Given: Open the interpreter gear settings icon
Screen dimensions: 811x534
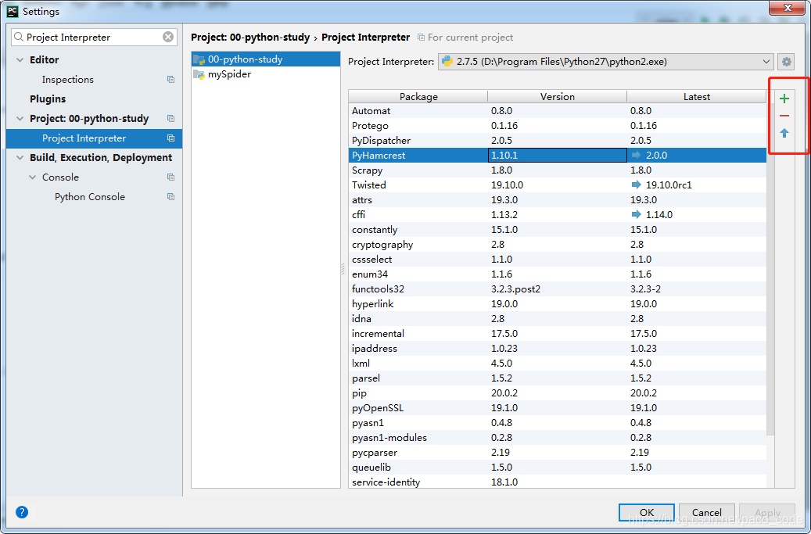Looking at the screenshot, I should point(786,62).
